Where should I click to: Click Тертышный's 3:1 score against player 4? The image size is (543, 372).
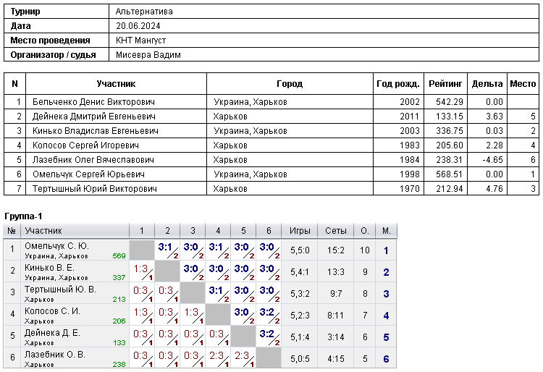tap(216, 291)
